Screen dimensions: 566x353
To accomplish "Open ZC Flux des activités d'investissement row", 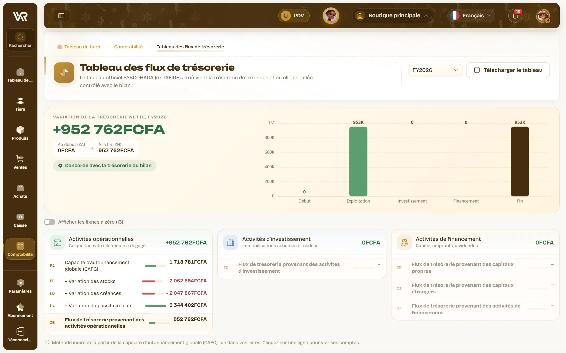I will [302, 268].
